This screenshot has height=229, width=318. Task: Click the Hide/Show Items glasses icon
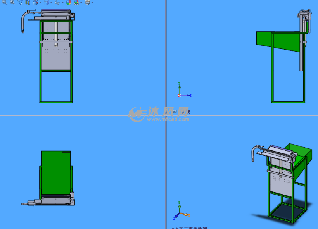point(58,3)
